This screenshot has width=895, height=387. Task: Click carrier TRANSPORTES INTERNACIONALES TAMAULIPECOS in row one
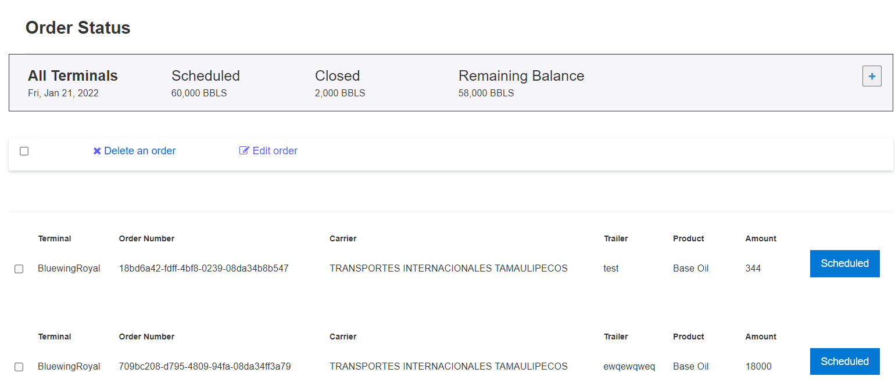(448, 268)
